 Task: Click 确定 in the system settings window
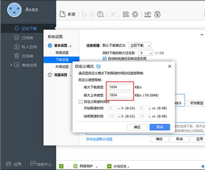pos(159,139)
